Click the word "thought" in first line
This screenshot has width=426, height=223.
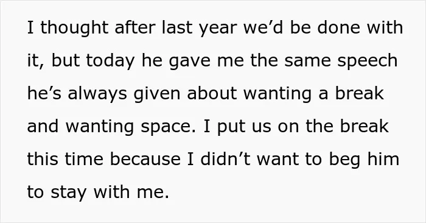tap(74, 29)
